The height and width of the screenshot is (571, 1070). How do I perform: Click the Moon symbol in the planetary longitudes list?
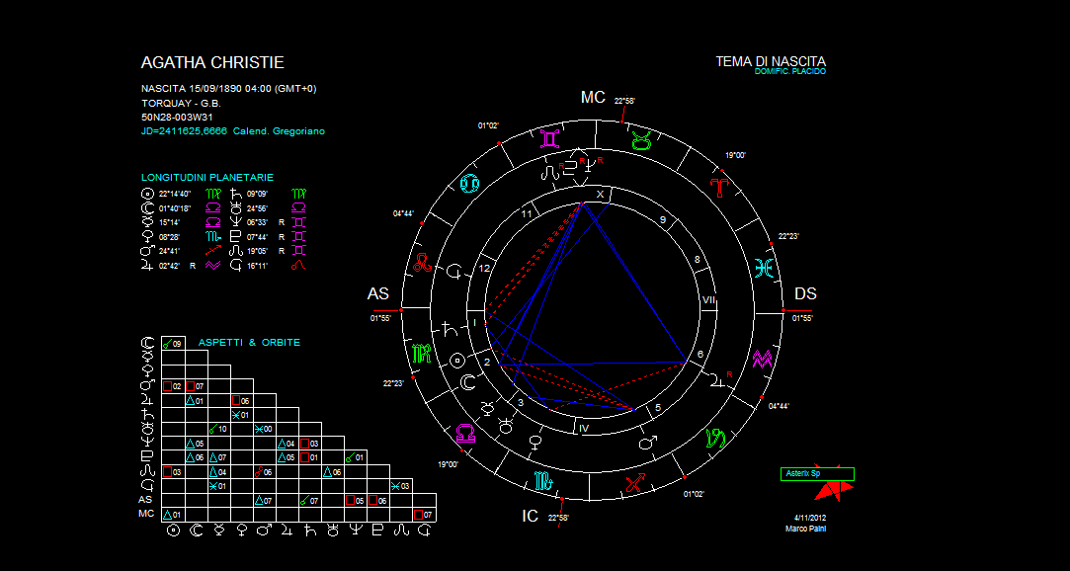pyautogui.click(x=146, y=208)
